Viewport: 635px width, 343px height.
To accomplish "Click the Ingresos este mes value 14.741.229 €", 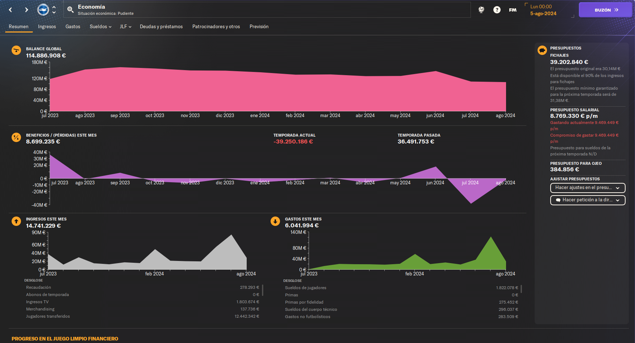I will [43, 226].
